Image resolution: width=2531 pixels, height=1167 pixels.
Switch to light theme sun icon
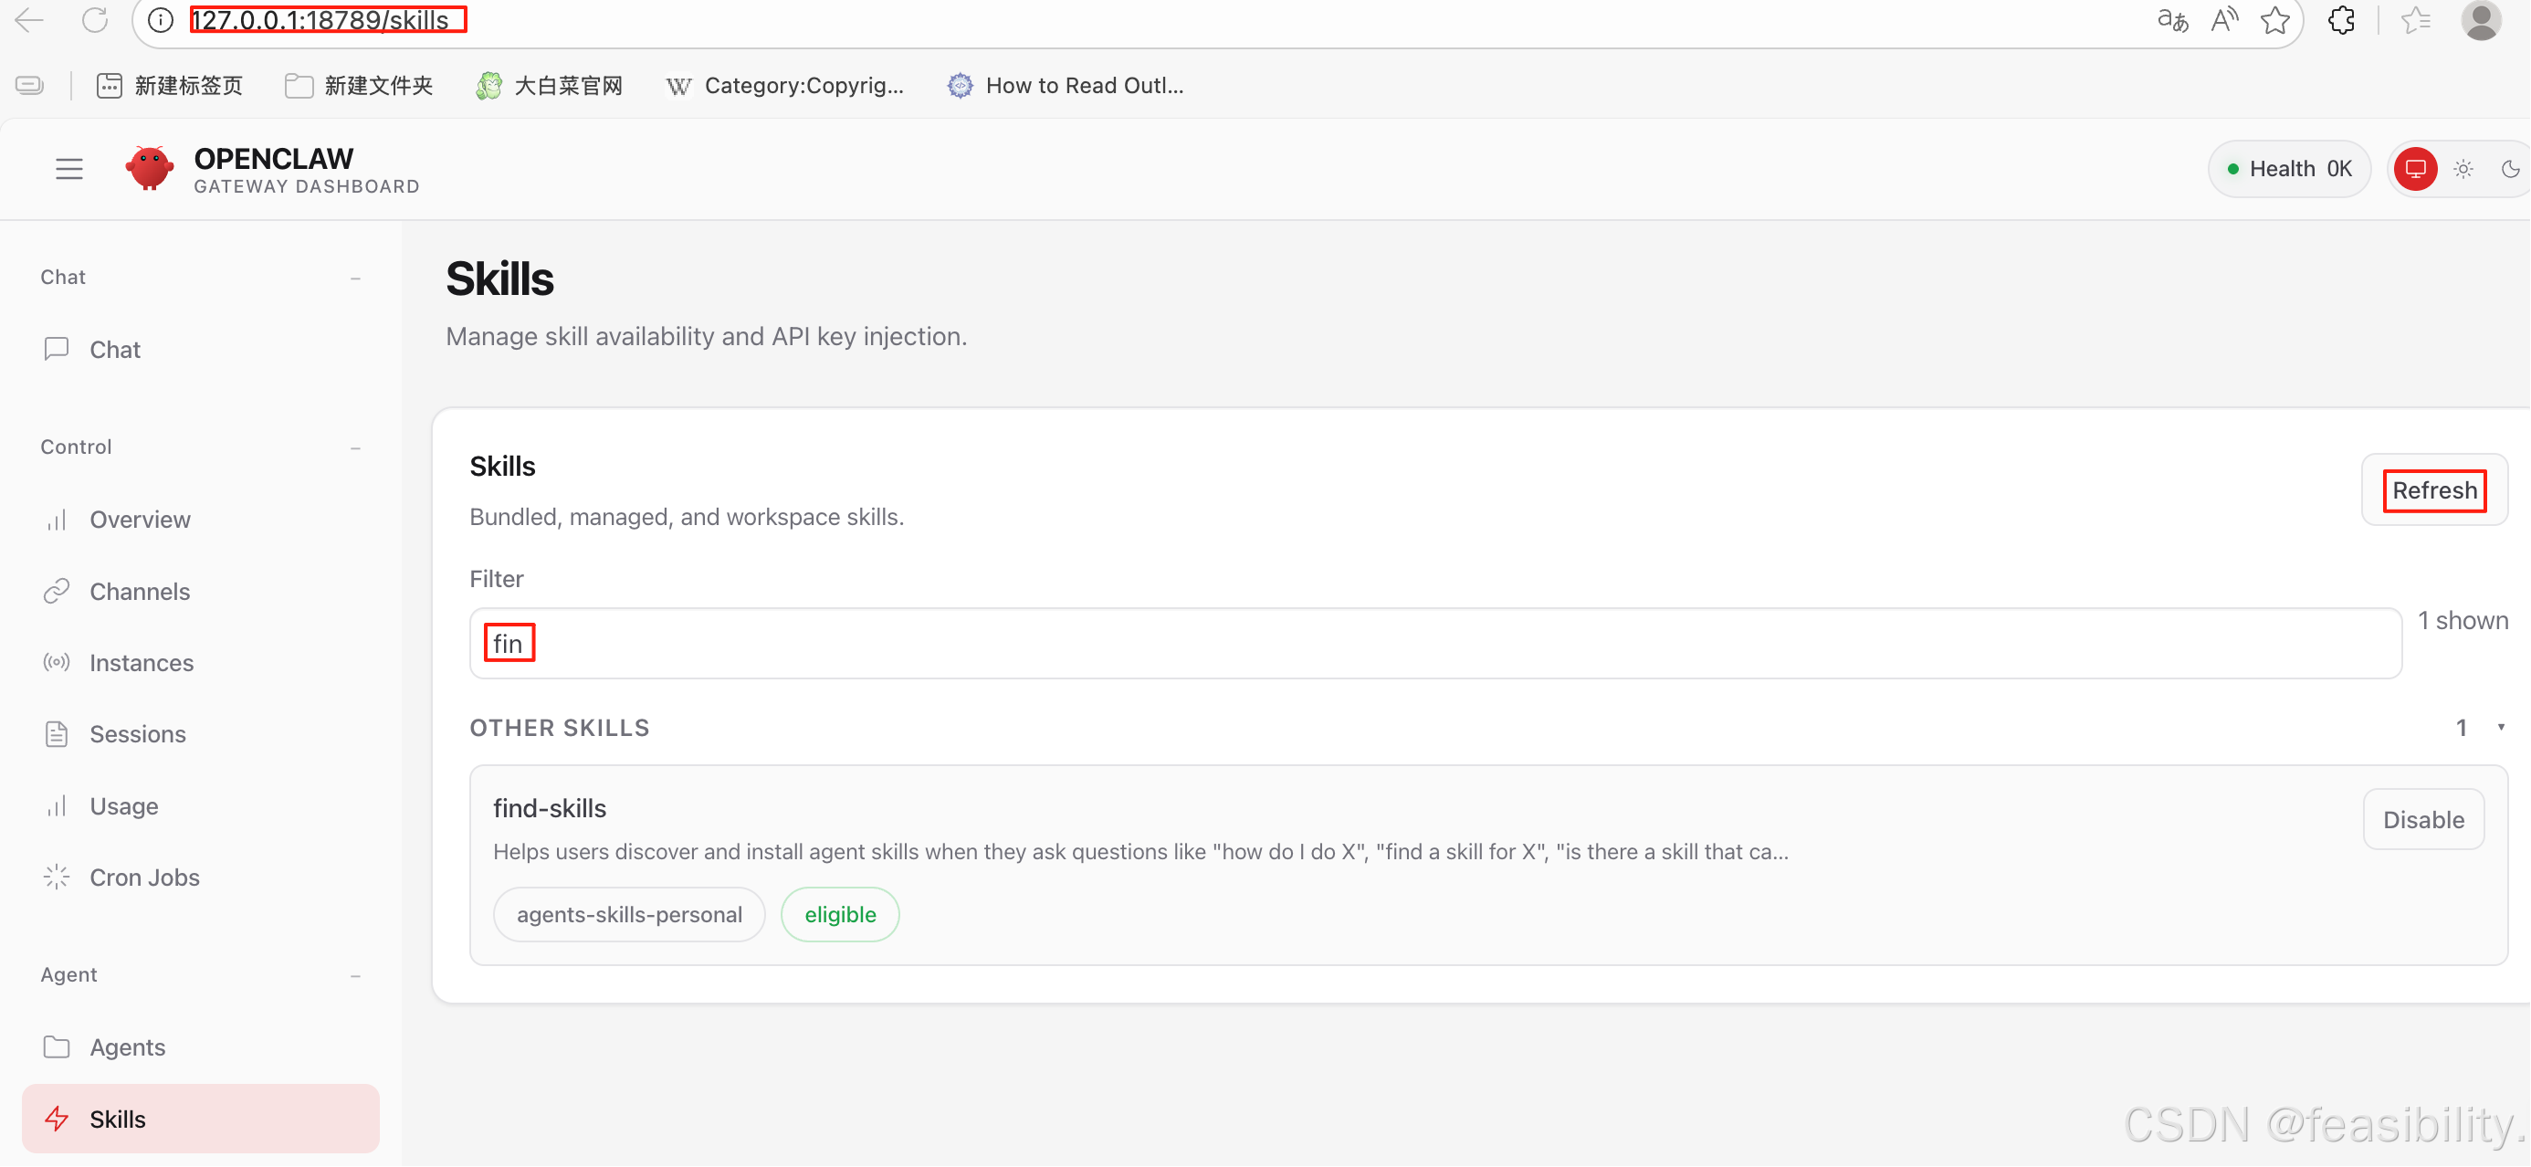[2463, 169]
